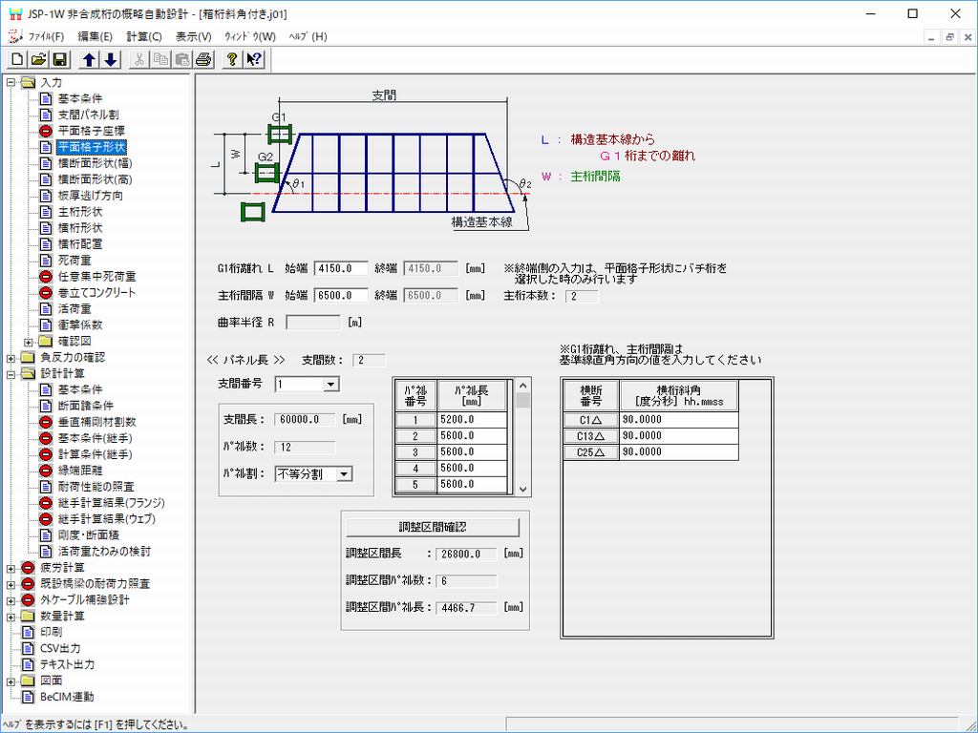
Task: Click the down arrow toolbar icon
Action: click(110, 59)
